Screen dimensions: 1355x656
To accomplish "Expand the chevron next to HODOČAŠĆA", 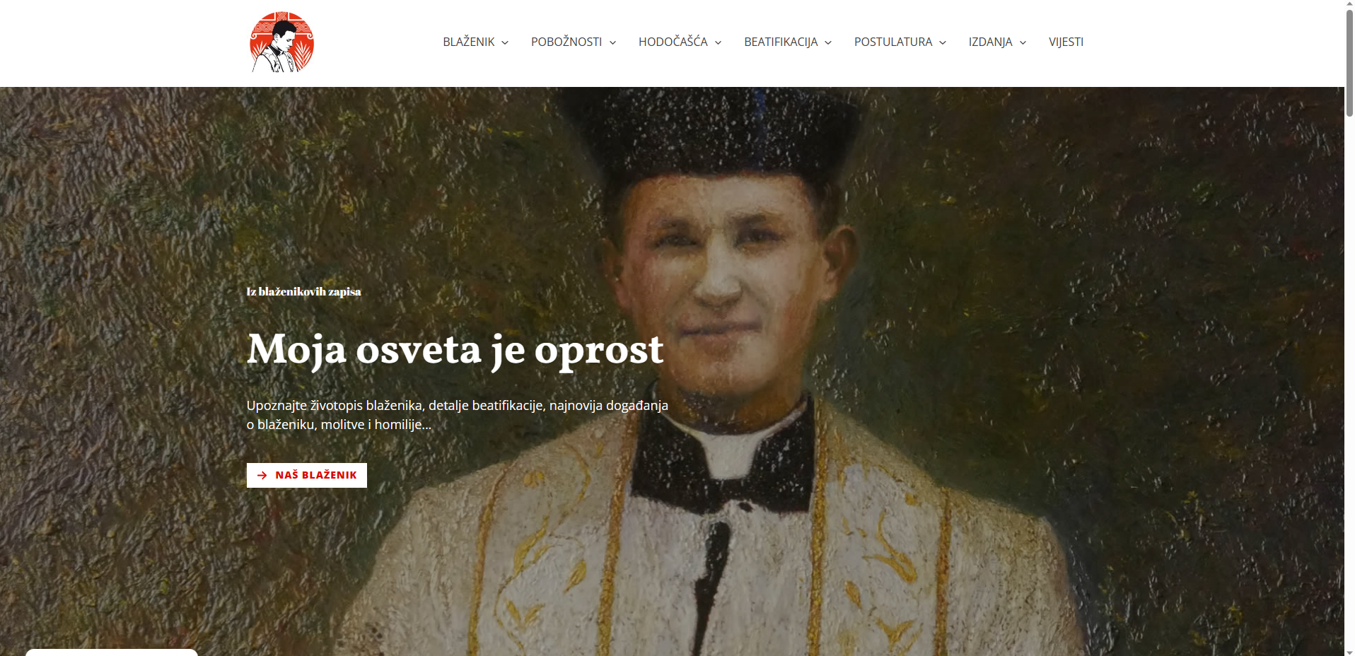I will tap(718, 43).
